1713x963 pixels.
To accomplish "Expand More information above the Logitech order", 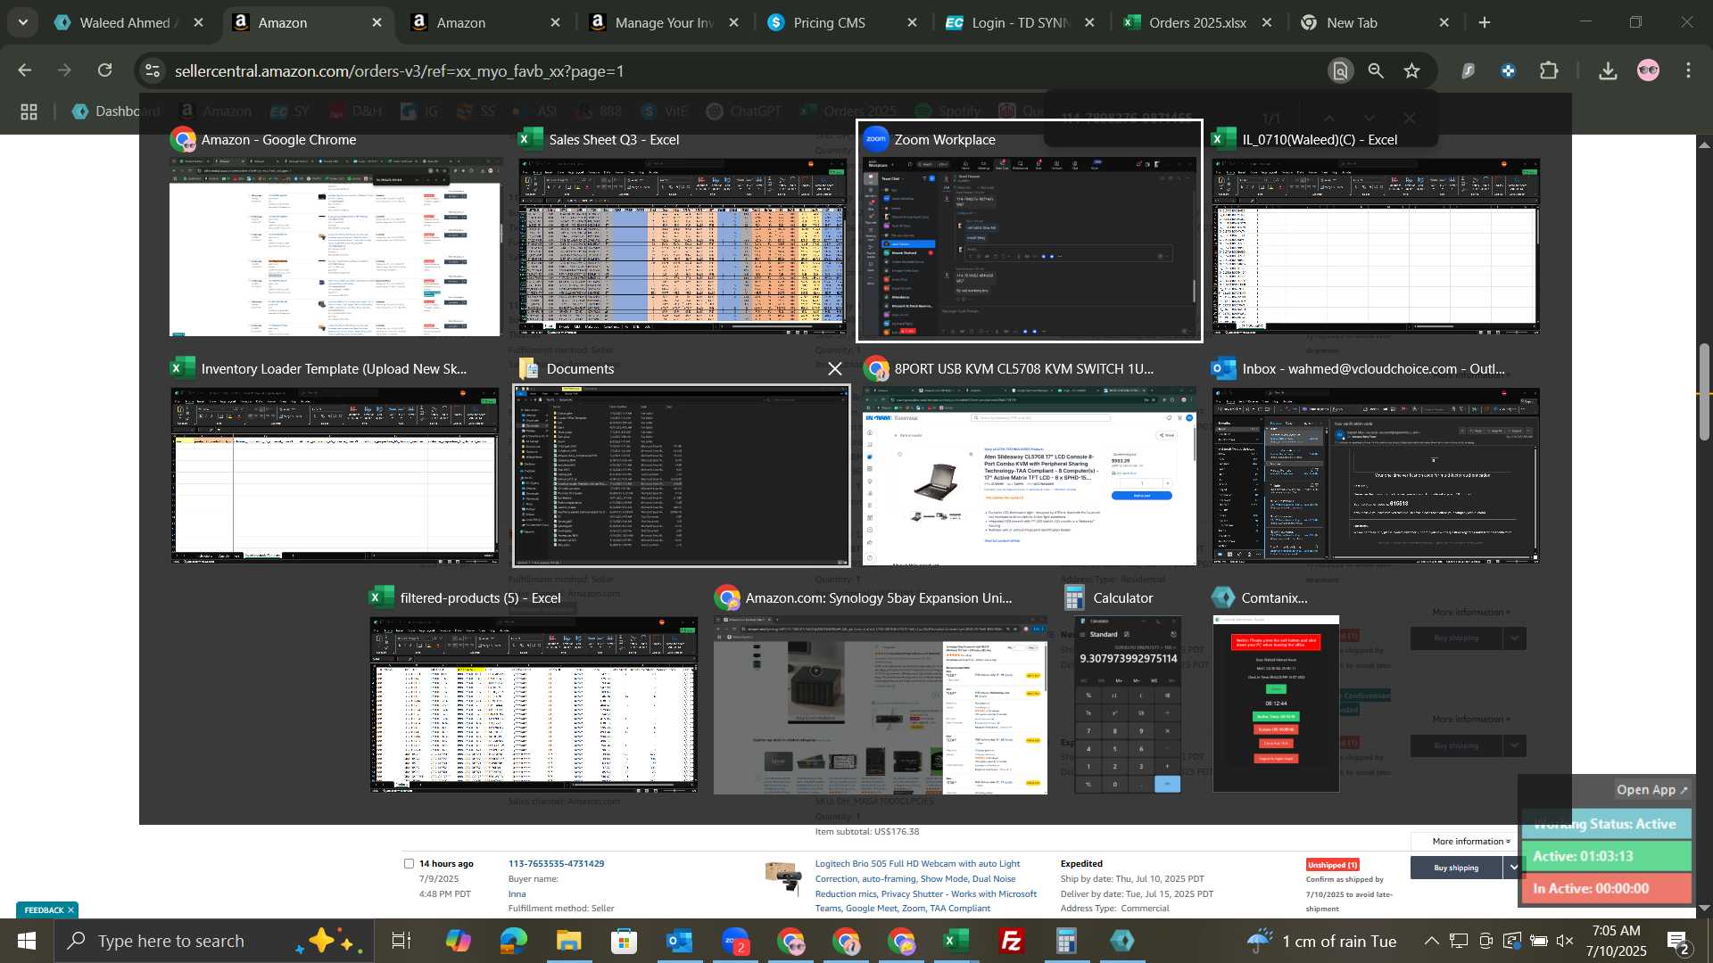I will (x=1471, y=841).
